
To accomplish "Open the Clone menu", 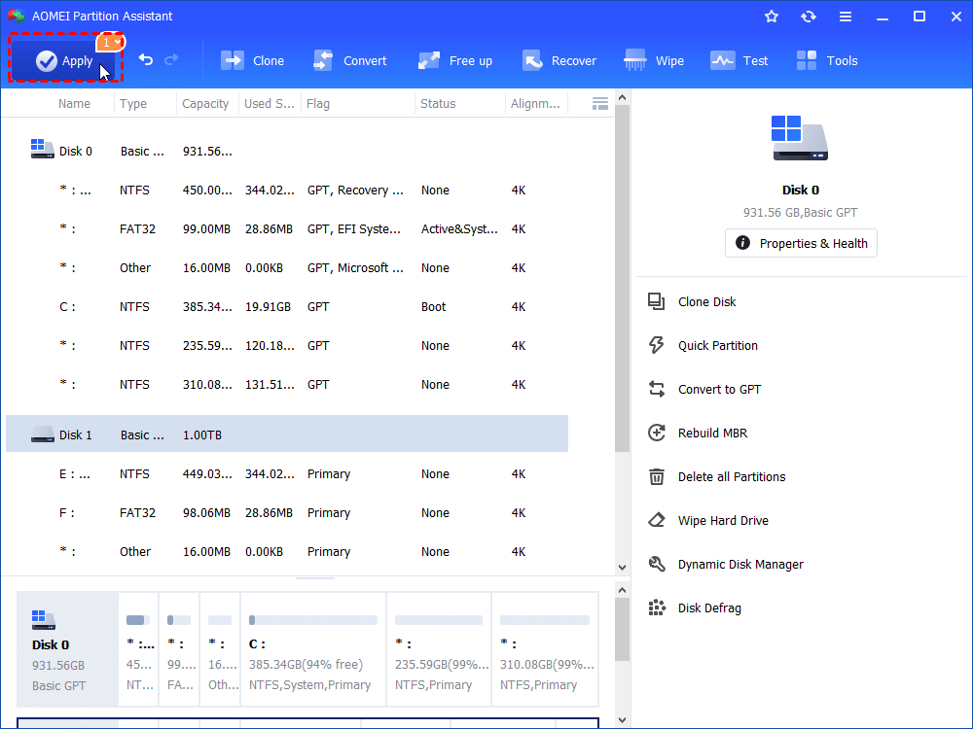I will (253, 60).
